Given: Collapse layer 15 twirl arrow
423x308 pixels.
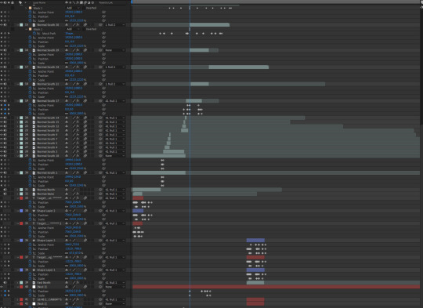Looking at the screenshot, I should coord(17,25).
